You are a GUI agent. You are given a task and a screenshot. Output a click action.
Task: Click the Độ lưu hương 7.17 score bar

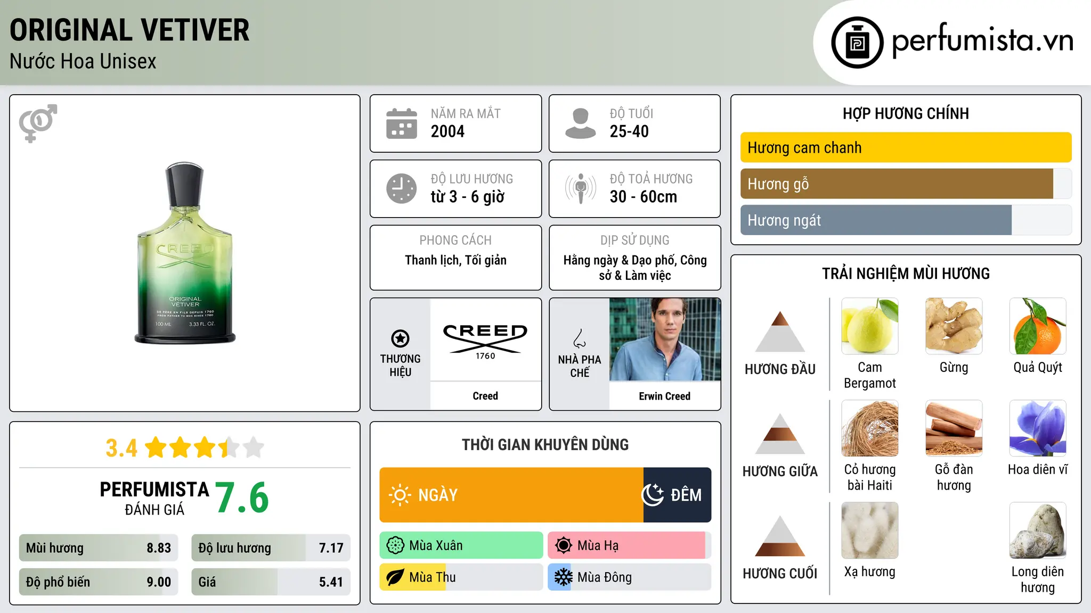click(271, 548)
